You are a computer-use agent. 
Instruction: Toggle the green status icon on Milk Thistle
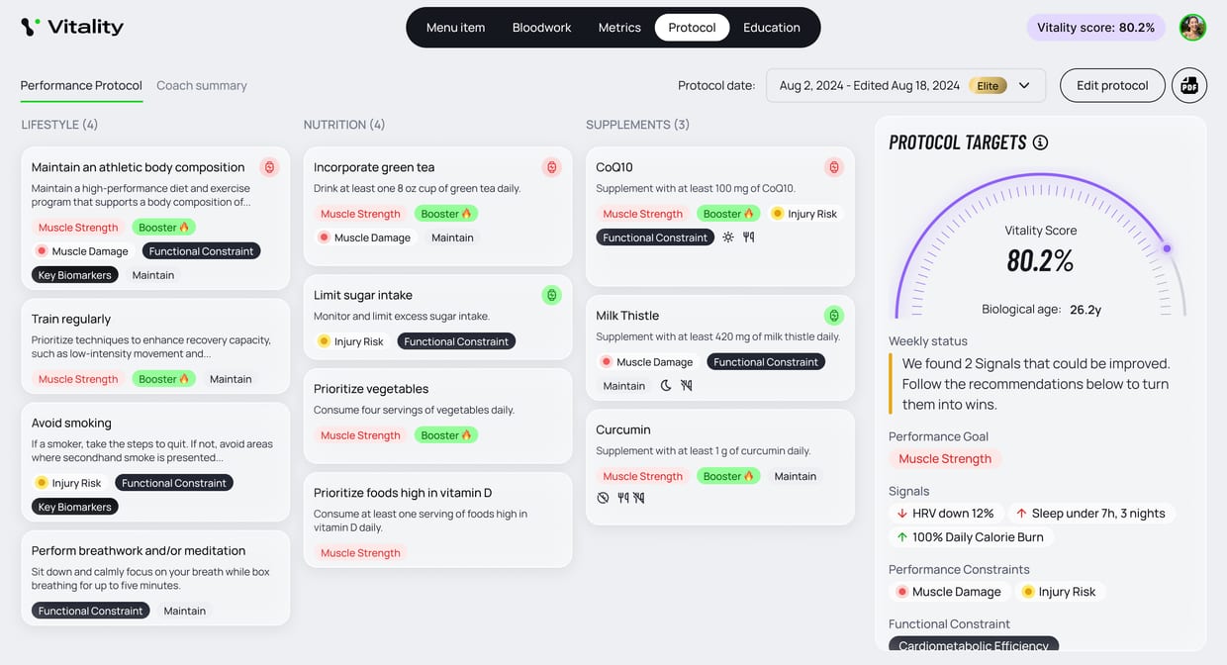pyautogui.click(x=834, y=315)
